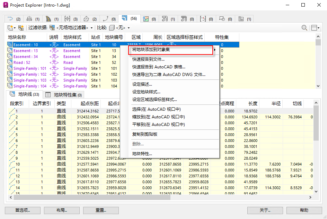Sort by the 地块名称 column header
The width and height of the screenshot is (327, 219).
point(27,37)
